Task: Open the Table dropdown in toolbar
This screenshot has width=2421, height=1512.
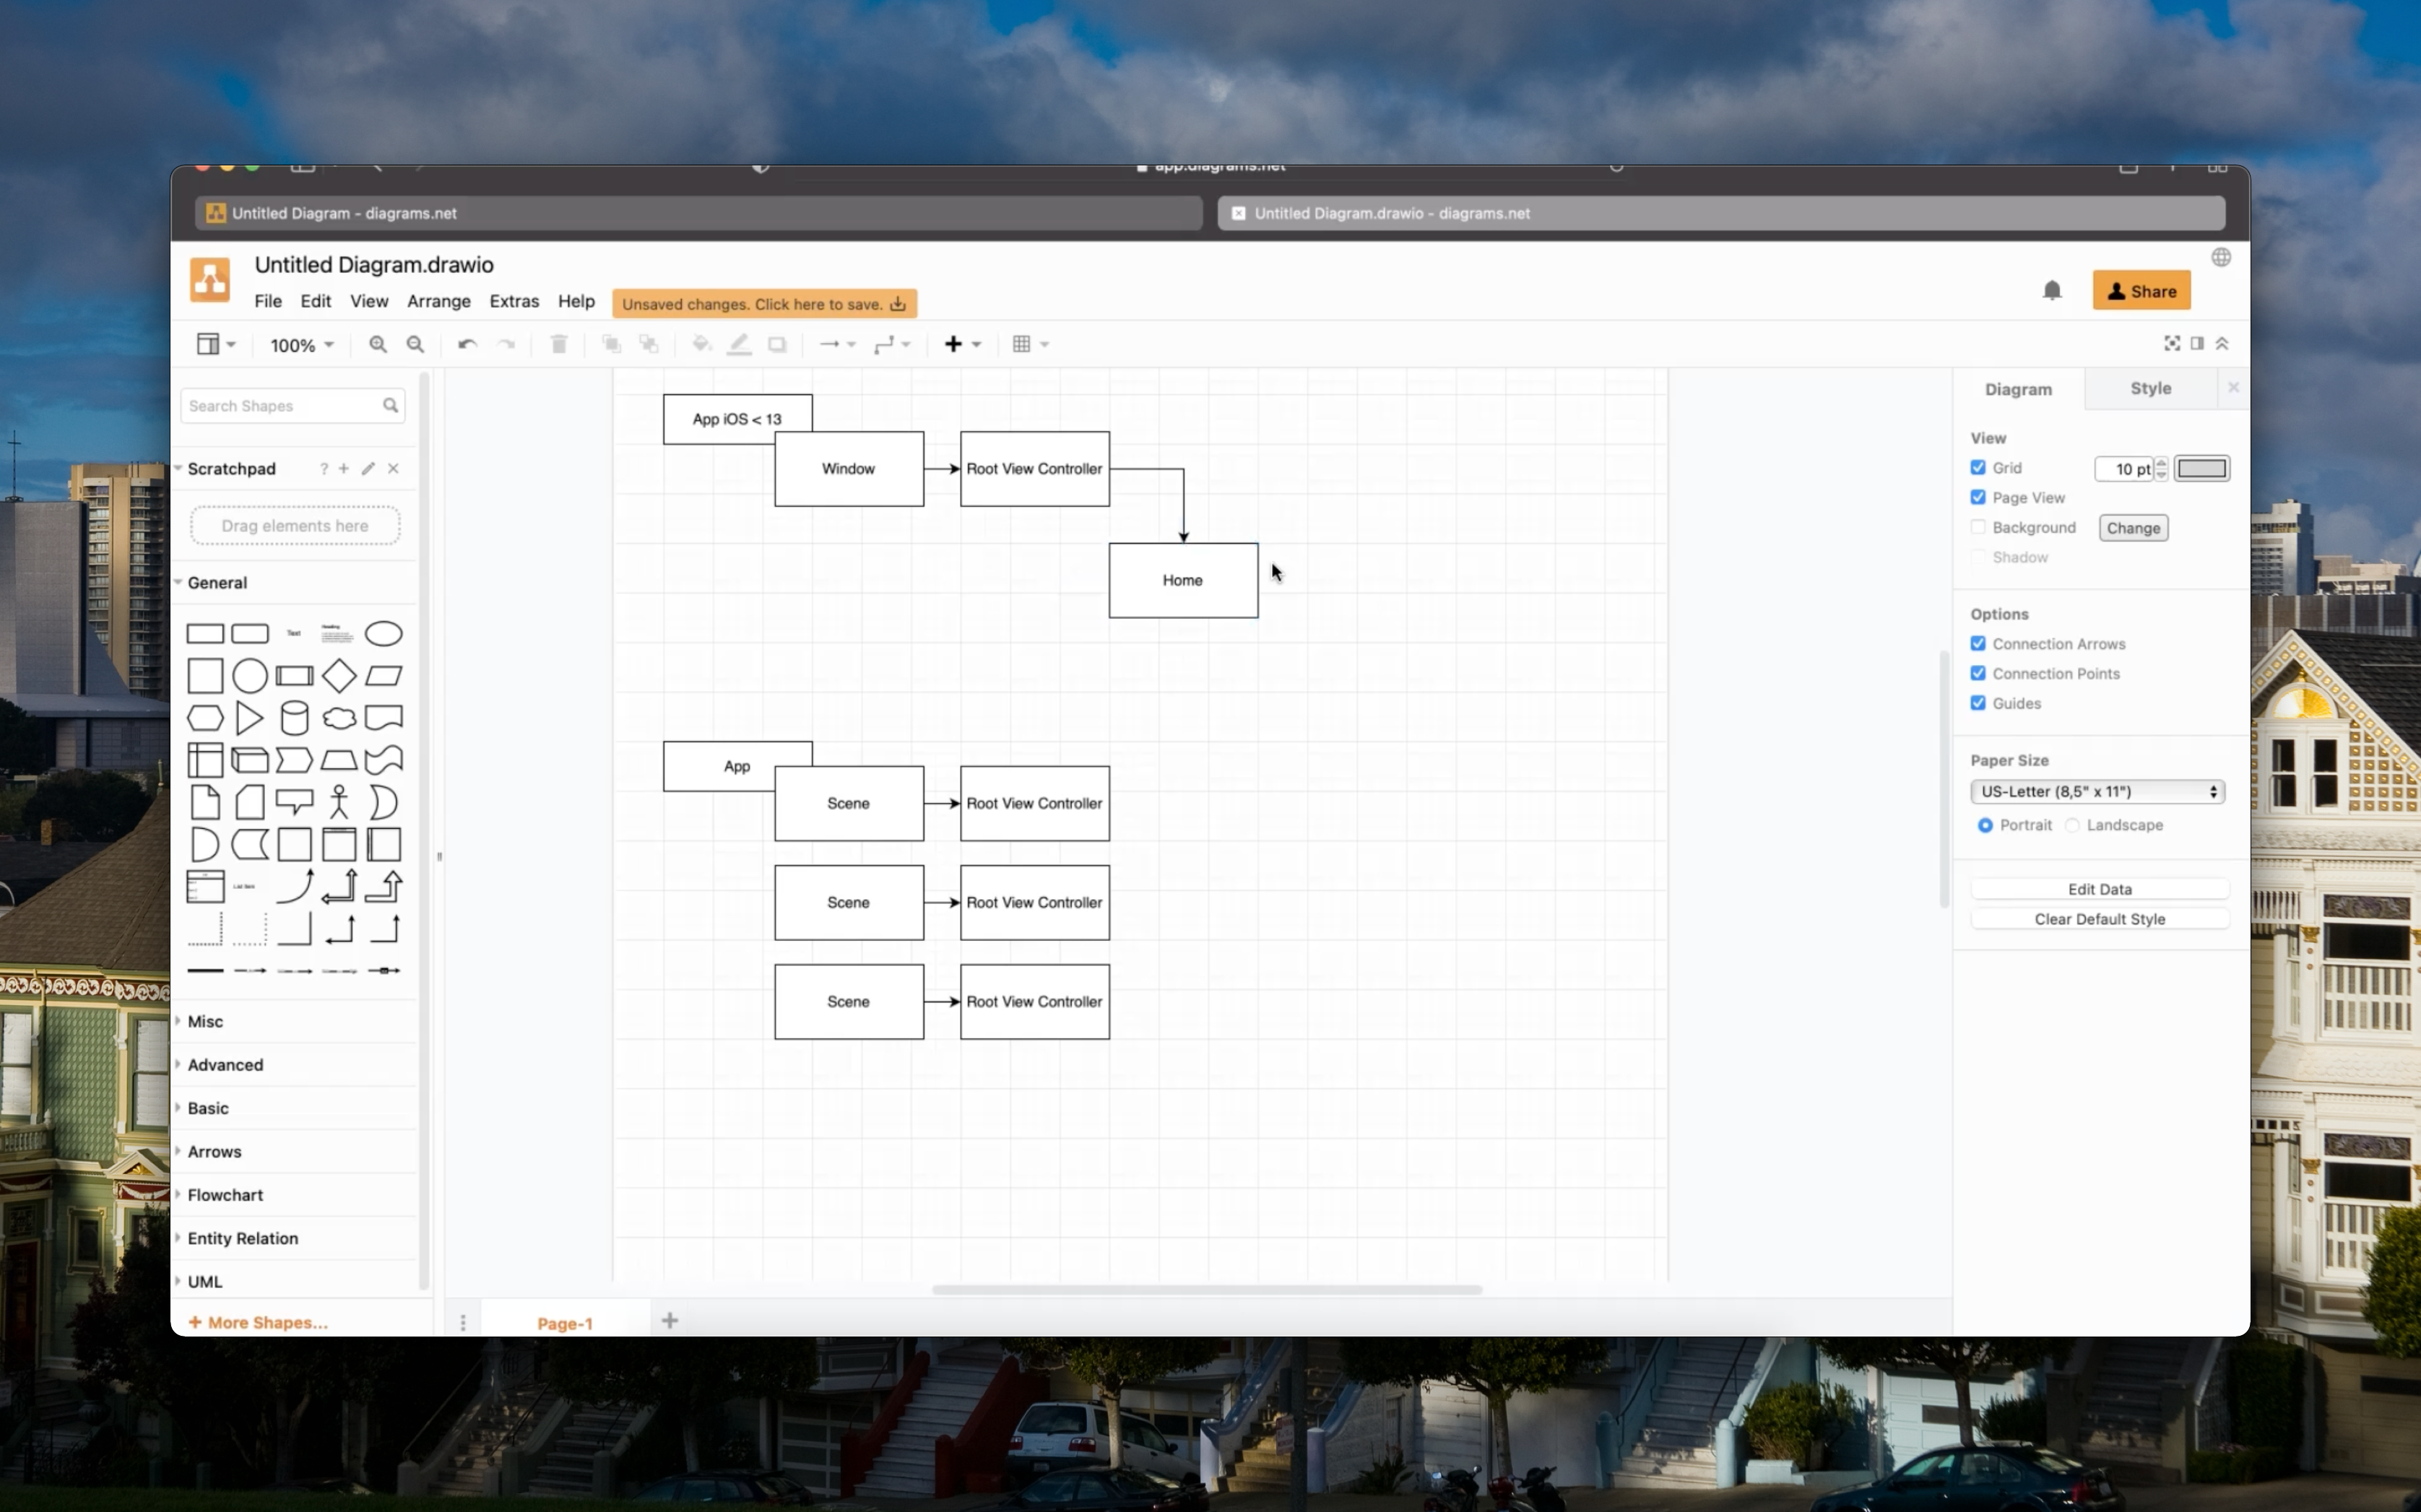Action: click(1030, 344)
